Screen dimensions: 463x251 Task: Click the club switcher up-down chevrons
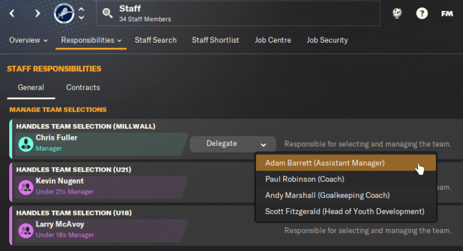click(82, 13)
